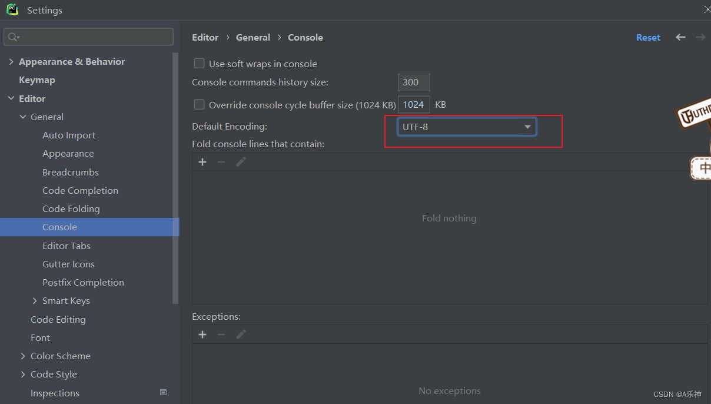Collapse the General subtree

click(23, 117)
